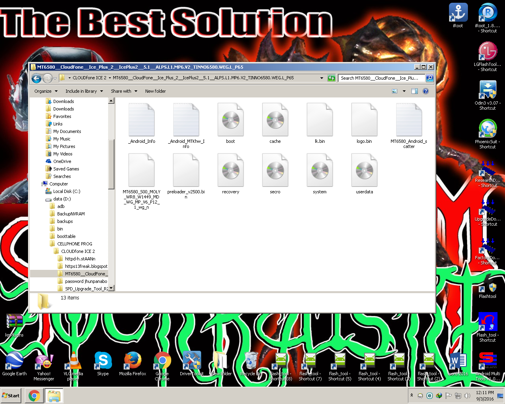Open OneDrive in navigation pane

tap(62, 161)
